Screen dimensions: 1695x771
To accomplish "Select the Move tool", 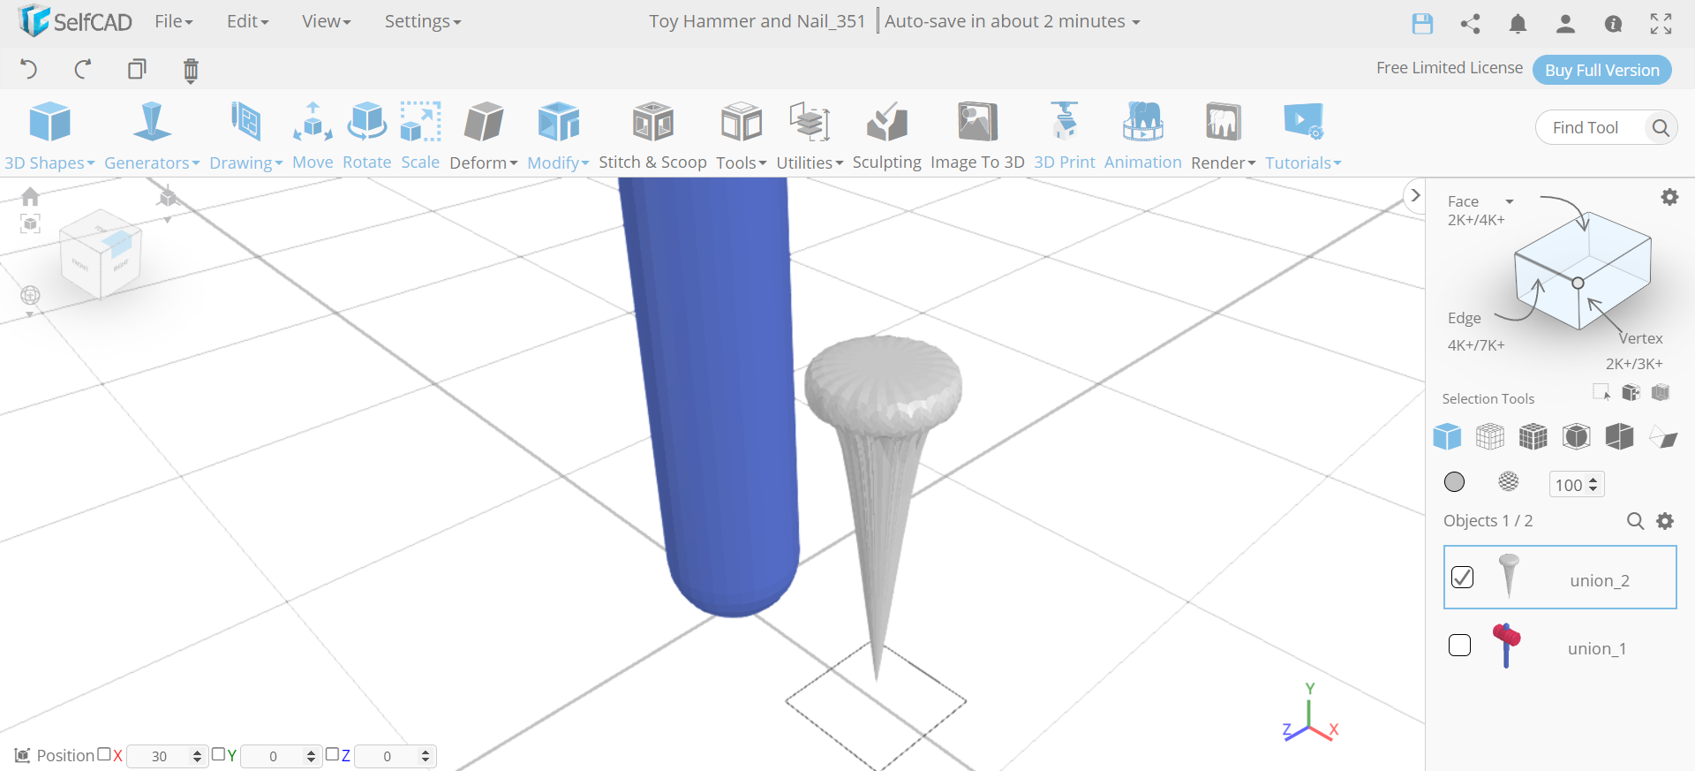I will (313, 135).
